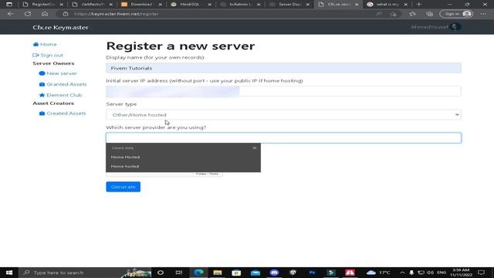Click the taskbar search box
The image size is (494, 278).
click(x=85, y=273)
